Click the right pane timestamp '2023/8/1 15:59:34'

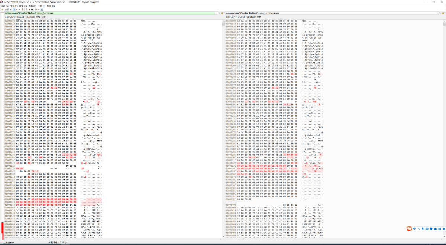click(236, 17)
